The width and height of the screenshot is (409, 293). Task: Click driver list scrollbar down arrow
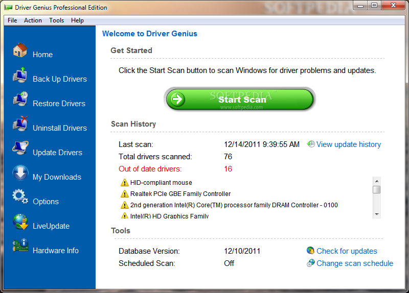(377, 214)
